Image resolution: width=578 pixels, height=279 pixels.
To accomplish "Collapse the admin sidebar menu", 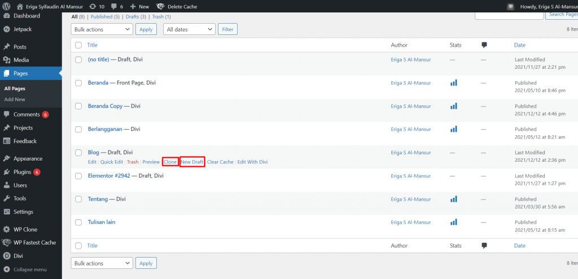I will click(x=25, y=269).
